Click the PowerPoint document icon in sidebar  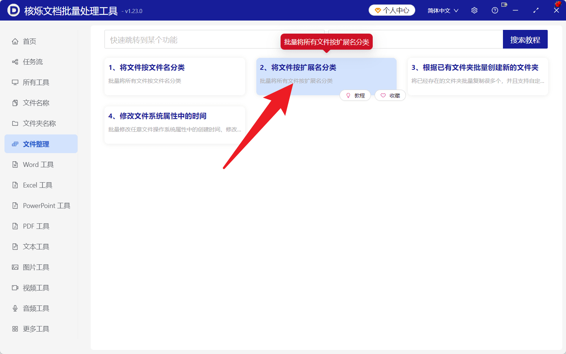click(x=15, y=206)
